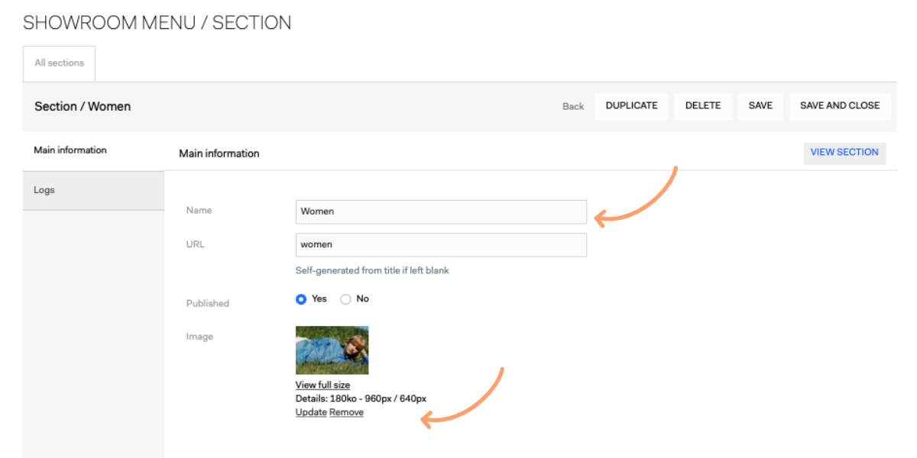Click the Published field label

pos(208,304)
